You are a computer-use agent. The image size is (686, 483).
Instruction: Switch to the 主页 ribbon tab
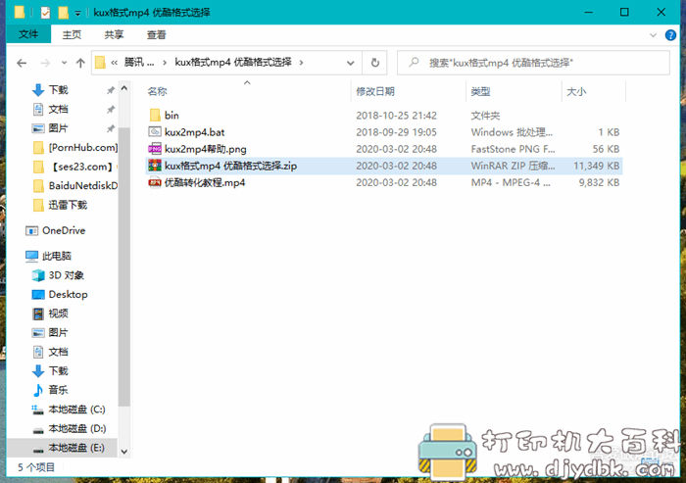click(x=72, y=34)
